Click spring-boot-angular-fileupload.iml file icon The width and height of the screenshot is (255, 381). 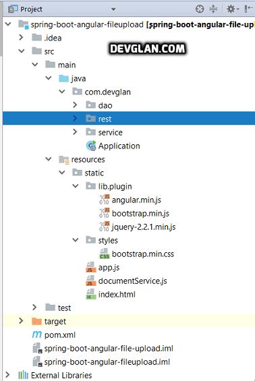[37, 361]
